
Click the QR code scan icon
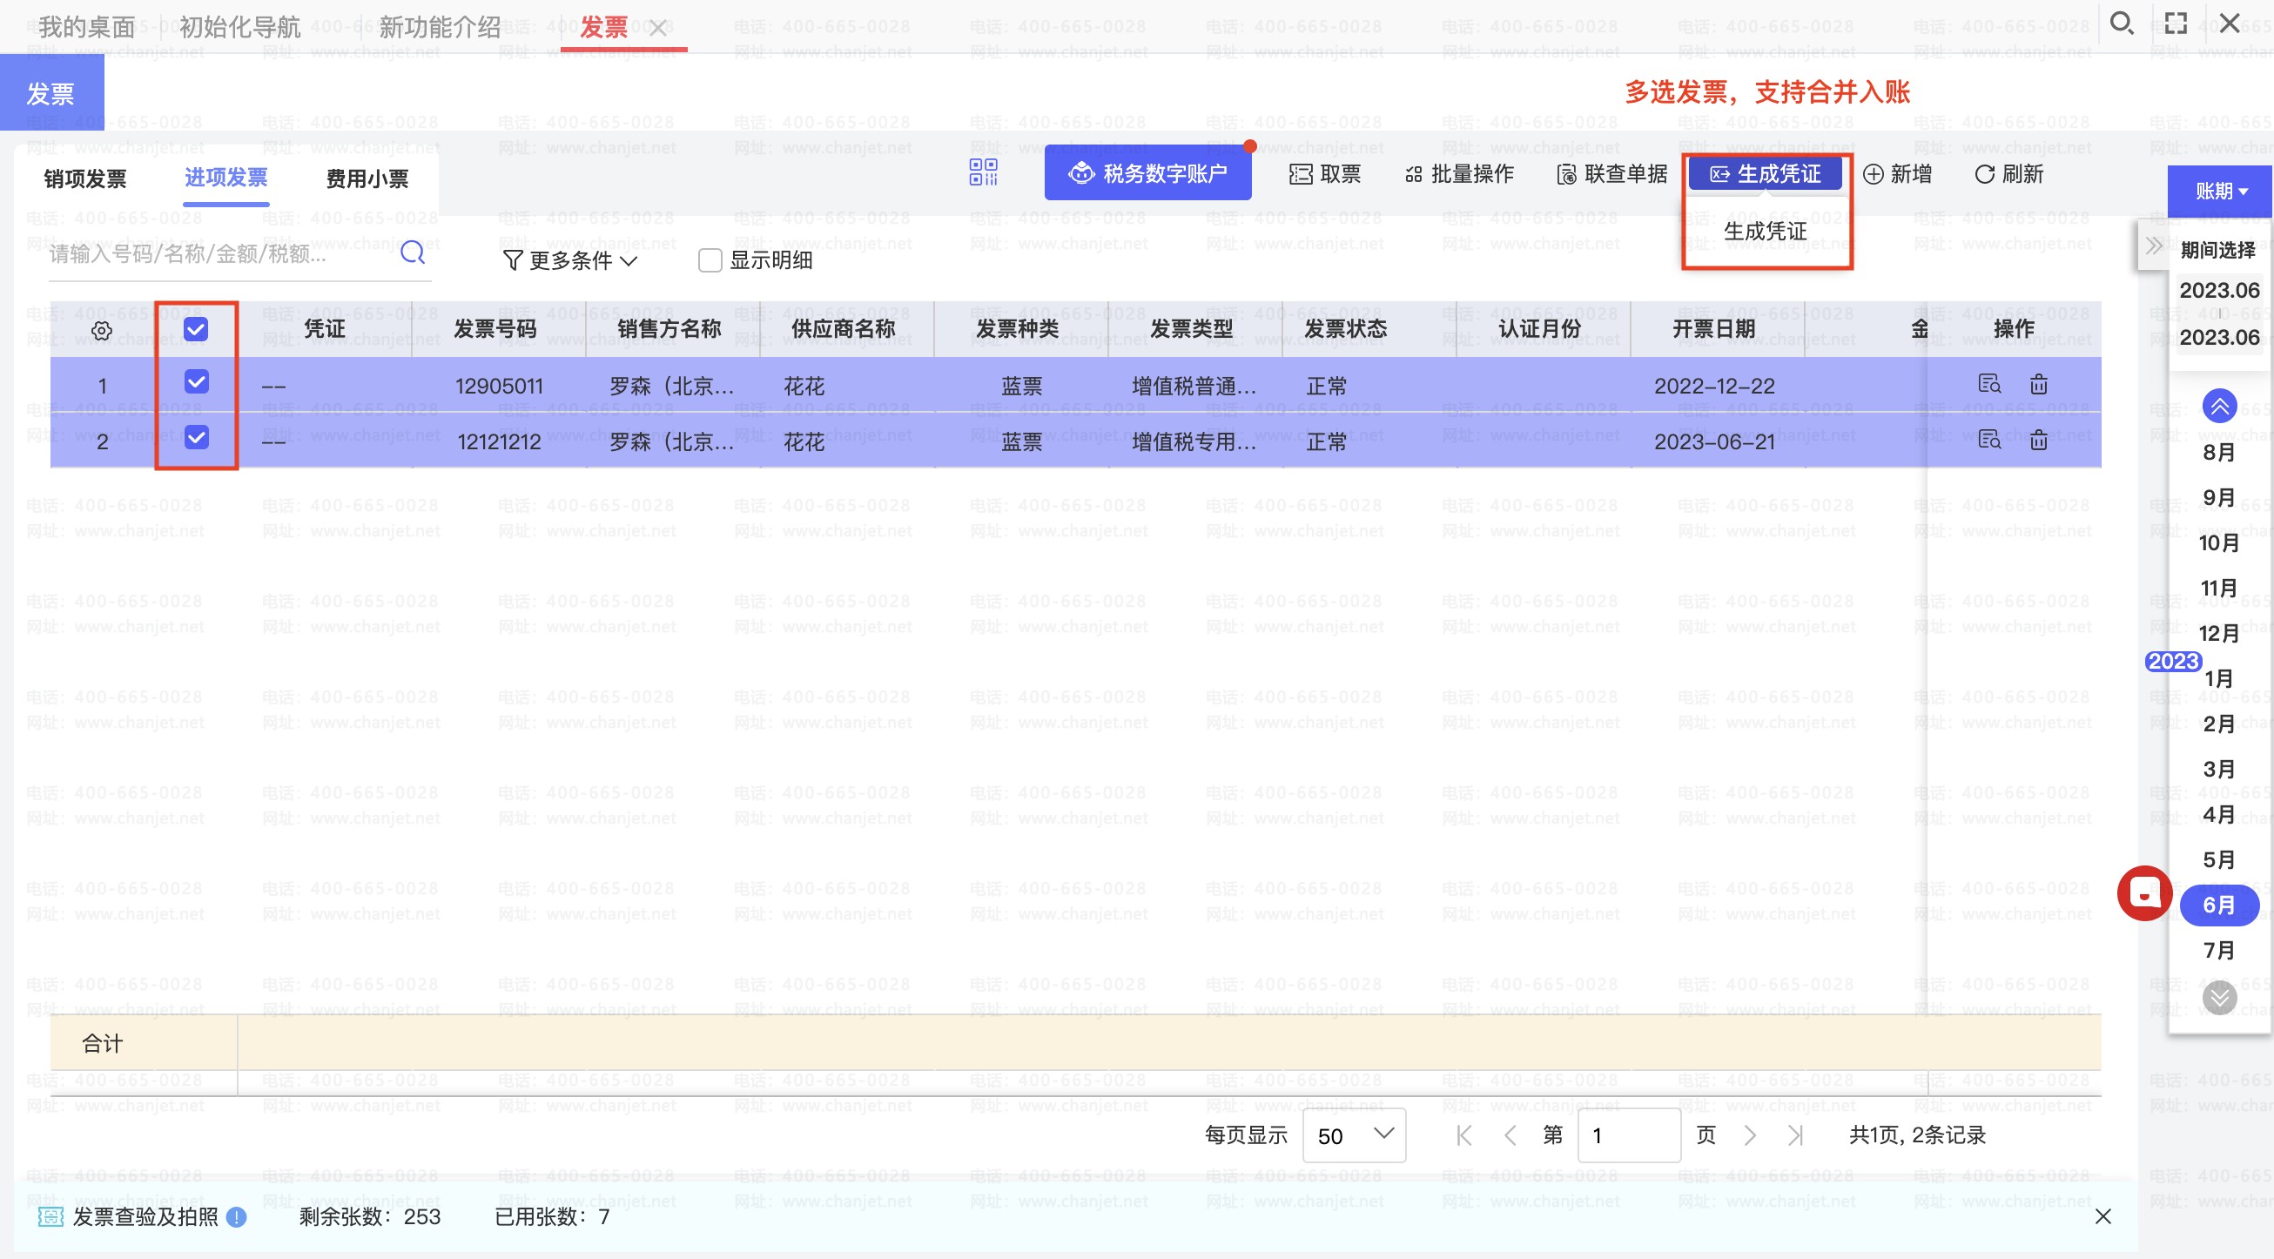(x=983, y=173)
